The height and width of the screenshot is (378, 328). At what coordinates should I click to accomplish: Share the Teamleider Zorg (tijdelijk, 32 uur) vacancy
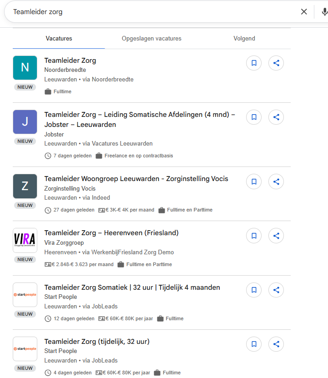(276, 344)
